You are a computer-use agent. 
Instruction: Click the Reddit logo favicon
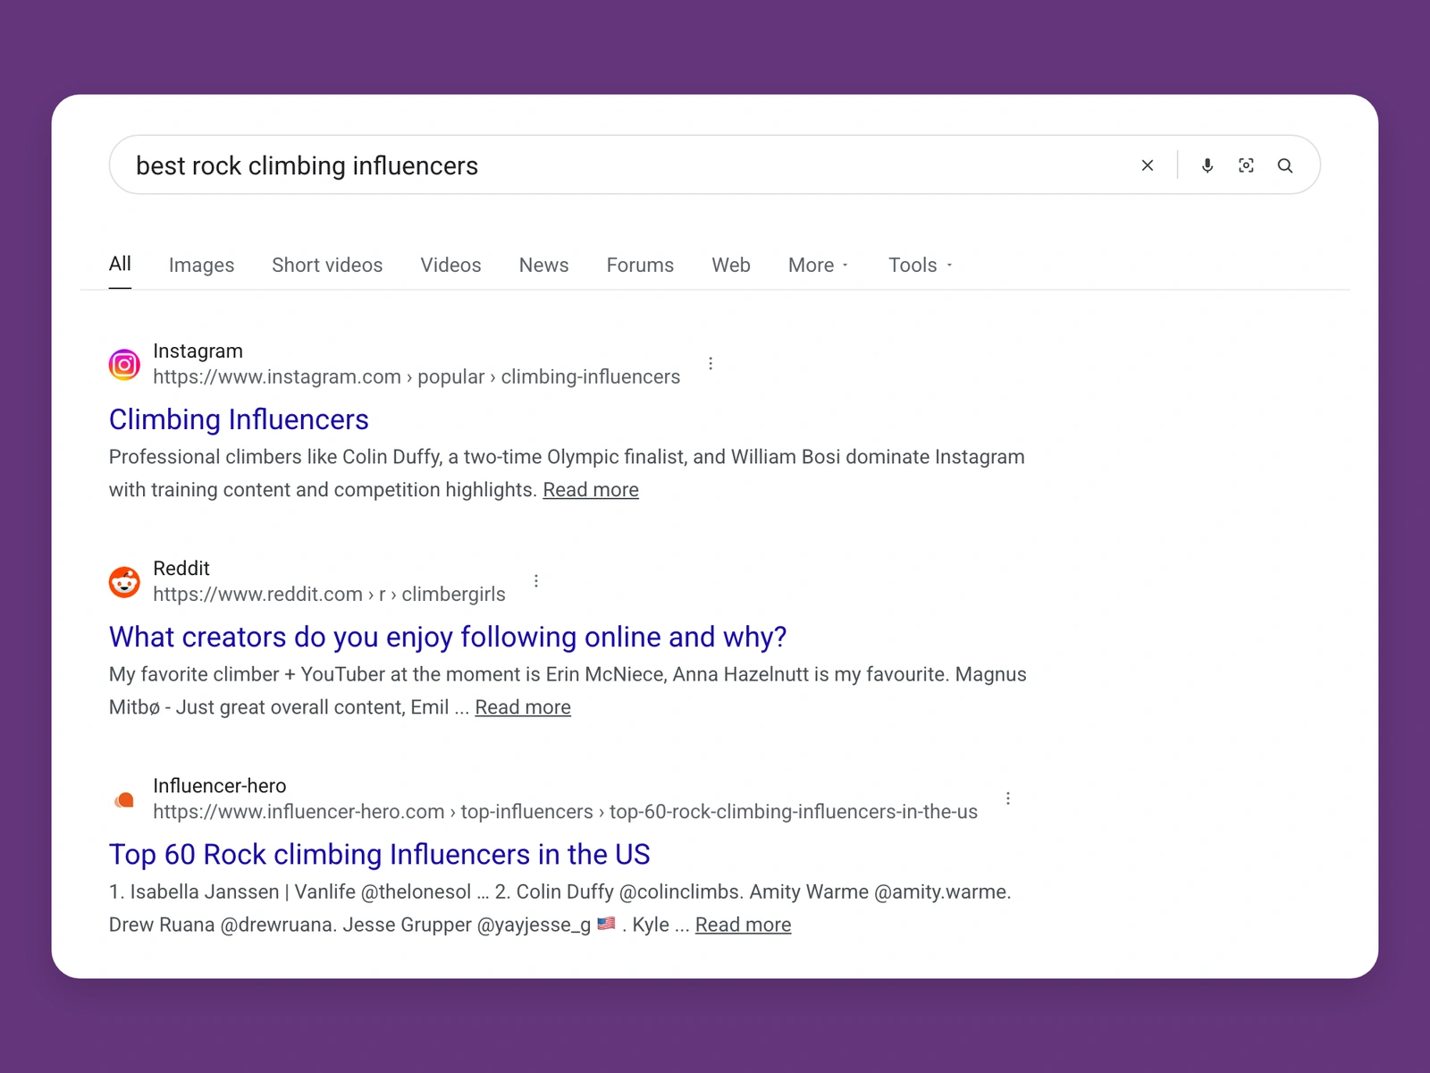tap(124, 581)
